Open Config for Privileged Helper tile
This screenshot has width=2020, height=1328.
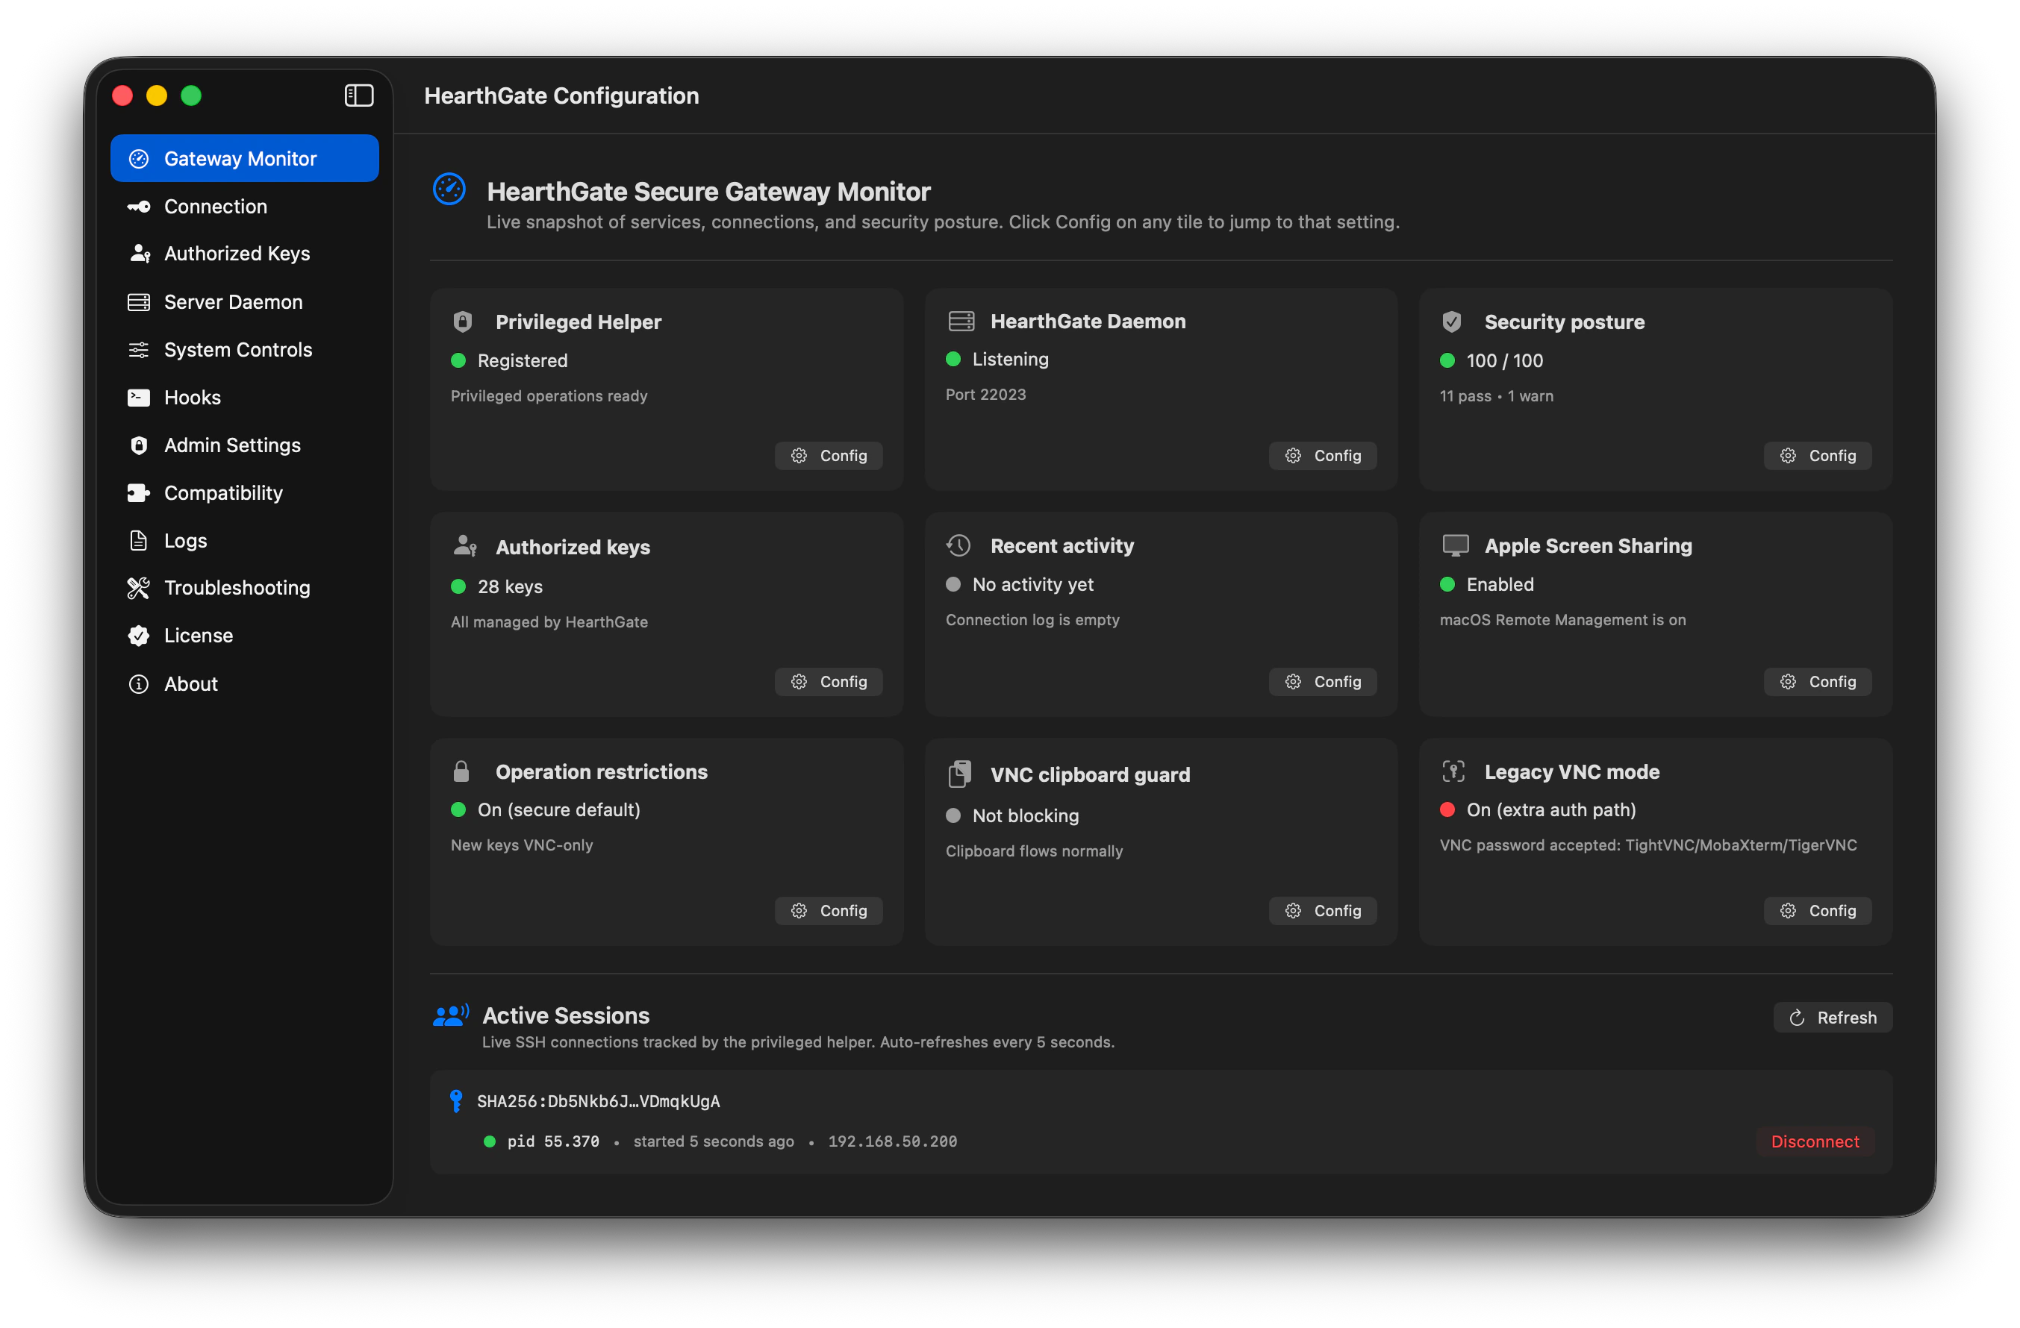[829, 455]
